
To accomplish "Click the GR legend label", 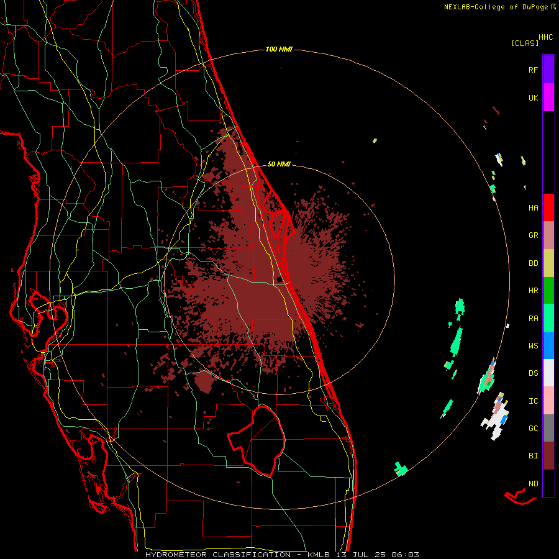I will pos(533,235).
